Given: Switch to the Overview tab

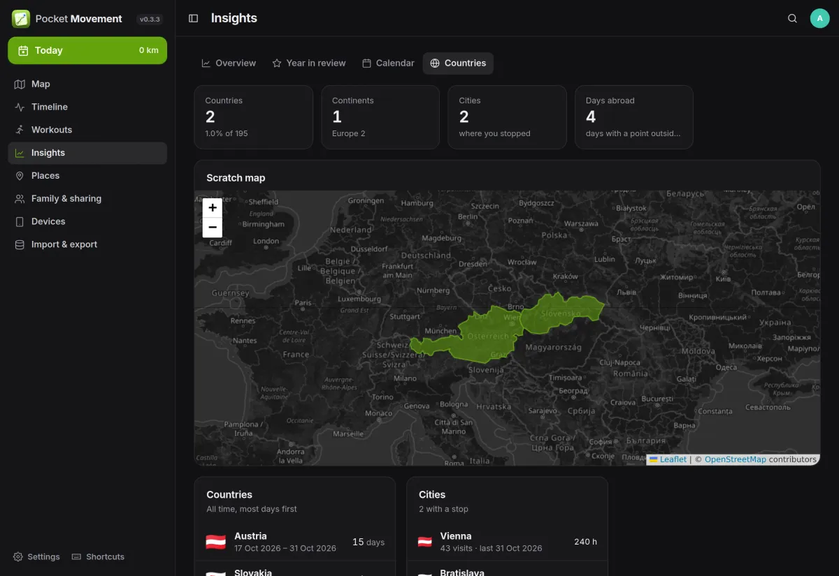Looking at the screenshot, I should pyautogui.click(x=229, y=63).
